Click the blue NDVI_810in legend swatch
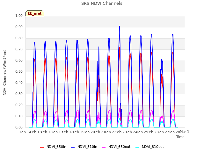 click(73, 147)
